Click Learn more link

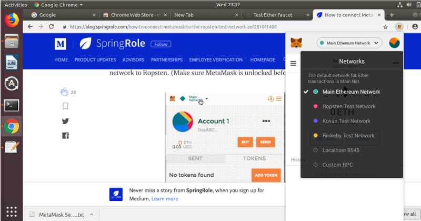tap(165, 199)
